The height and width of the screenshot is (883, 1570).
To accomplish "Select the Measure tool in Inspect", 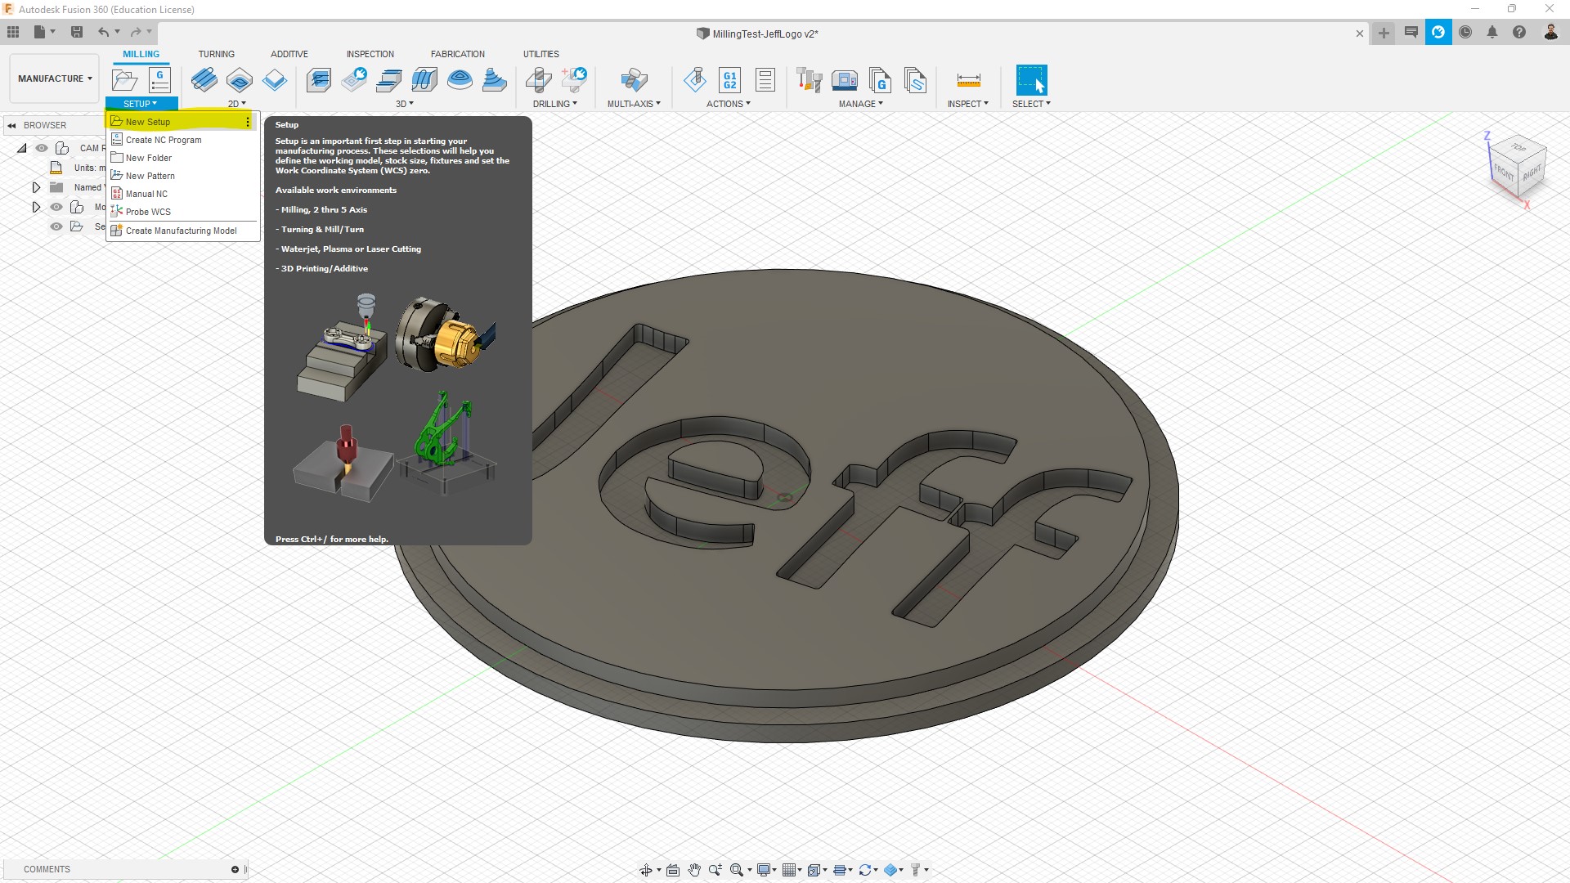I will pyautogui.click(x=968, y=80).
